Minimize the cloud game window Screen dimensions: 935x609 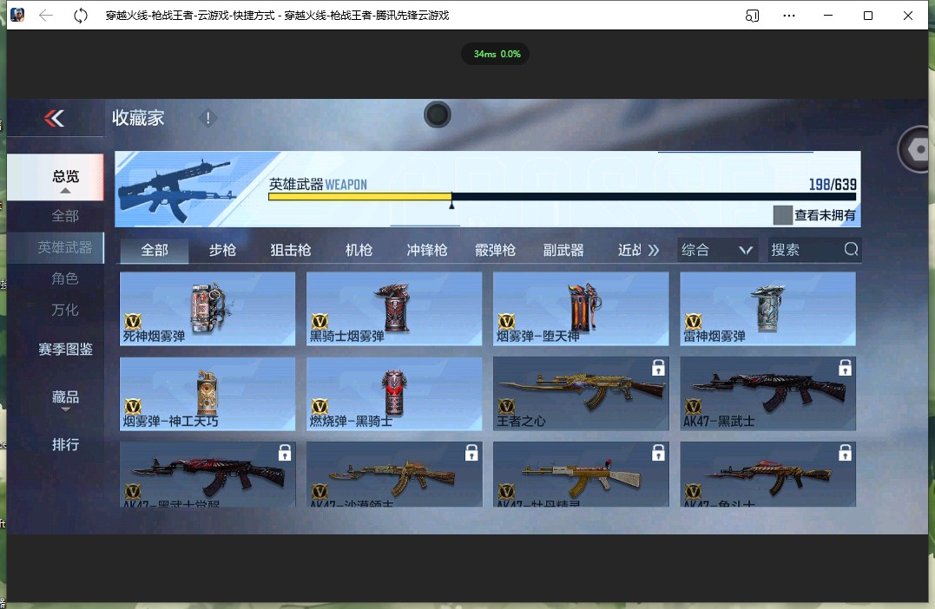pos(827,16)
